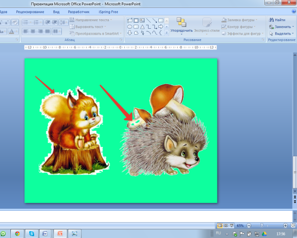297x238 pixels.
Task: Click the bulleted list icon
Action: [x=26, y=22]
